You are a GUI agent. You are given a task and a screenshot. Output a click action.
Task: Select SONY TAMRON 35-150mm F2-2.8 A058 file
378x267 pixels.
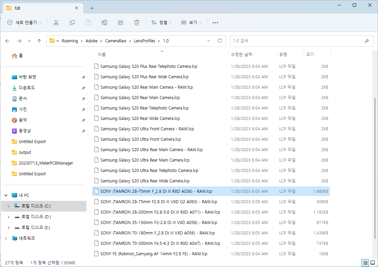211,223
